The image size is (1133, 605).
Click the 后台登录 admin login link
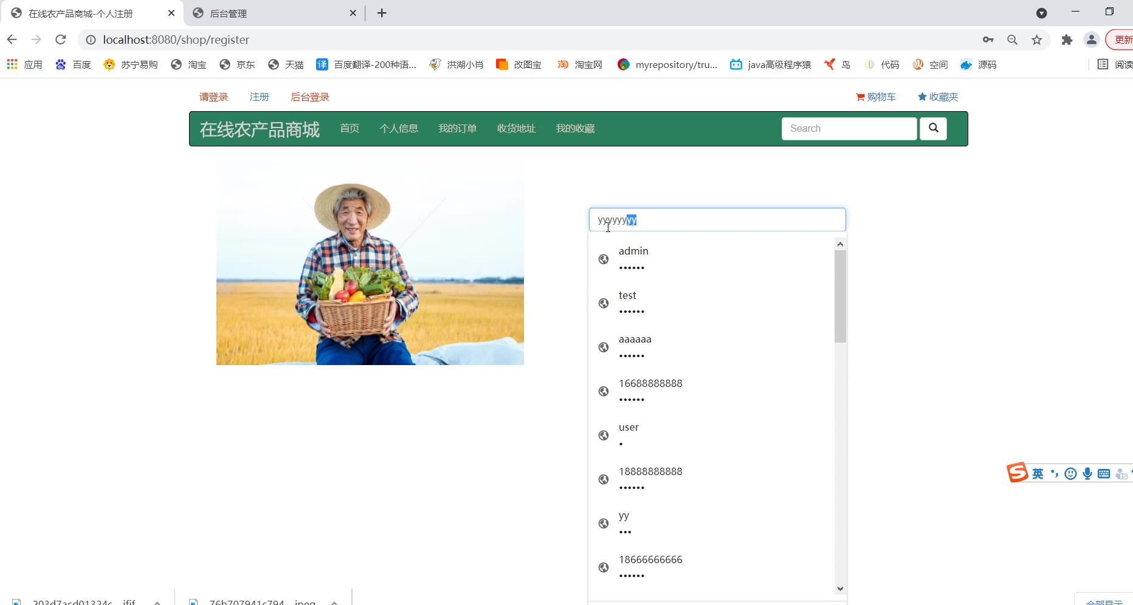point(309,97)
